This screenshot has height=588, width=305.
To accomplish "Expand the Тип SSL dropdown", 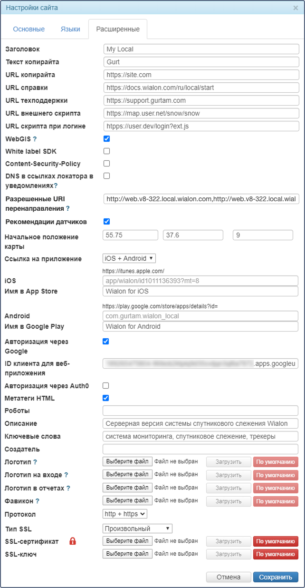I will (x=137, y=529).
